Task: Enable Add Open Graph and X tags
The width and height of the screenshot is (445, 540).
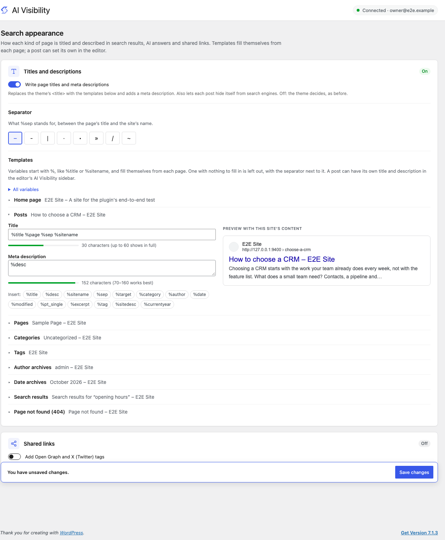Action: 14,457
